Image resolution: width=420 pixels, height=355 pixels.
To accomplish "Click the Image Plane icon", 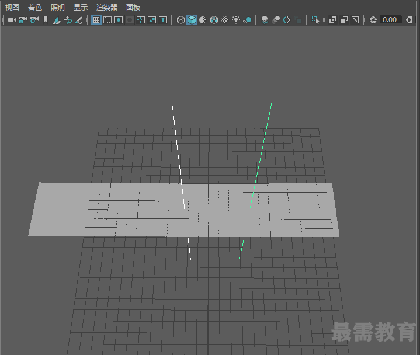I will coord(57,20).
